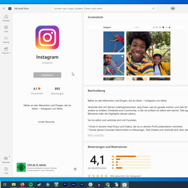Open the Filme & TV section
The width and height of the screenshot is (188, 188).
[6, 50]
